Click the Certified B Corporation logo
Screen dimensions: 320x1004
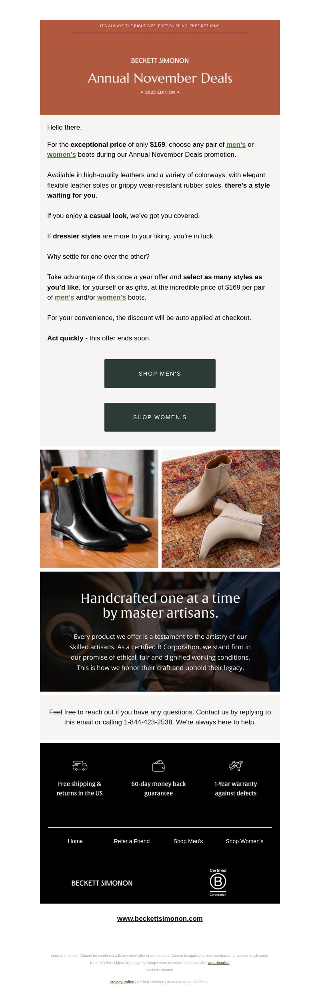pos(218,882)
